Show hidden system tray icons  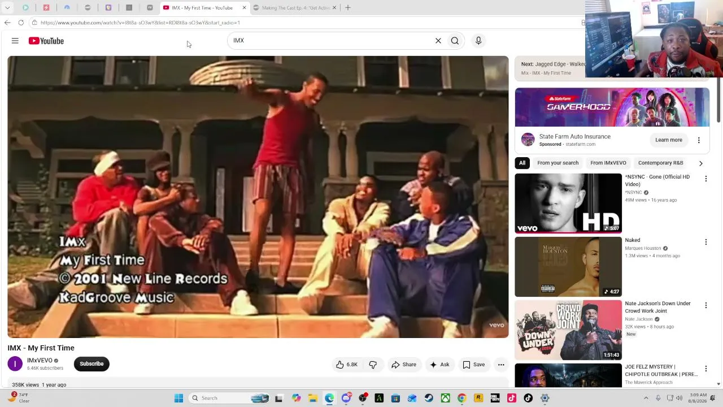tap(646, 398)
